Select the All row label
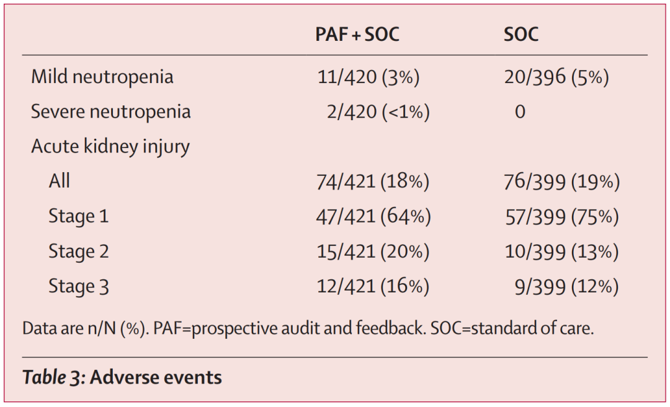 click(x=60, y=182)
